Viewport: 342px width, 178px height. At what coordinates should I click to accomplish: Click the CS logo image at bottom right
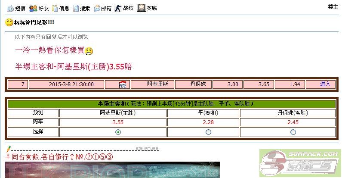coord(300,164)
